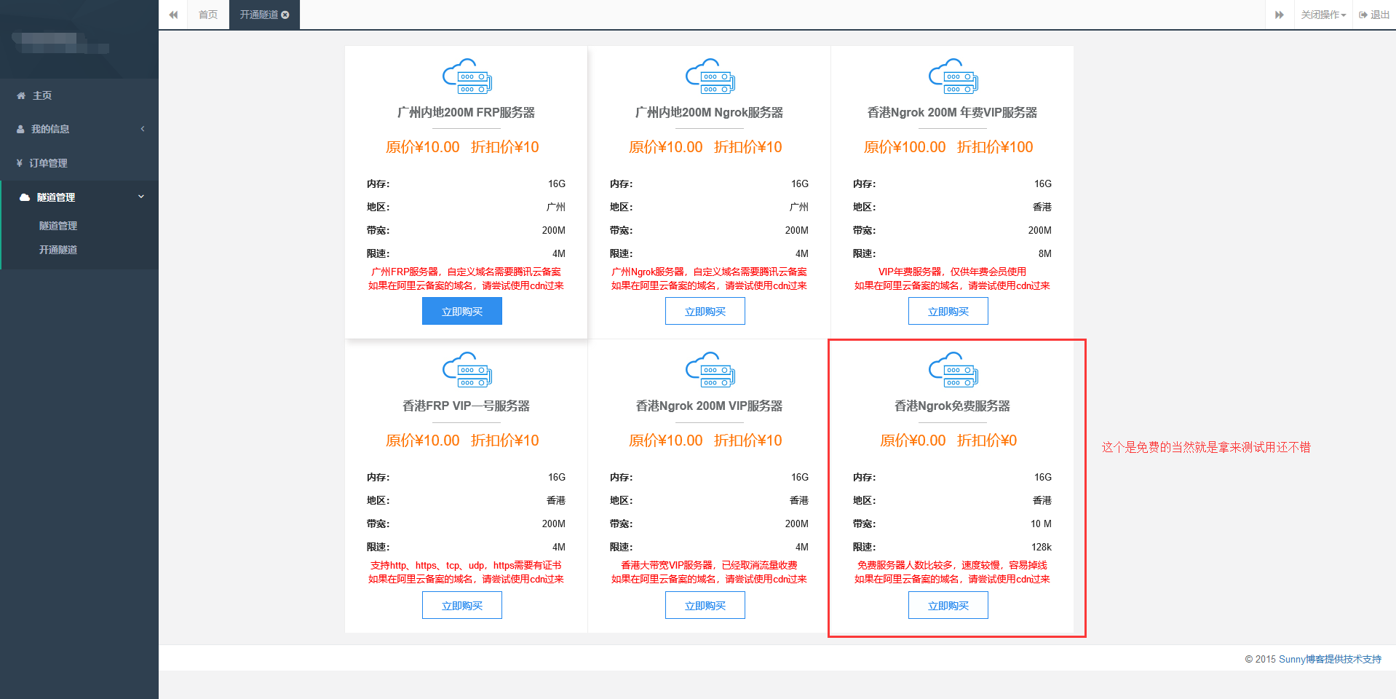Click note 支持http、https、tcp、udp，https需要有证书
This screenshot has width=1396, height=699.
[x=466, y=565]
